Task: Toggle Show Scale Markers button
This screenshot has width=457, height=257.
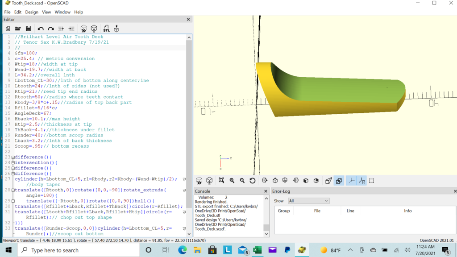Action: tap(361, 181)
